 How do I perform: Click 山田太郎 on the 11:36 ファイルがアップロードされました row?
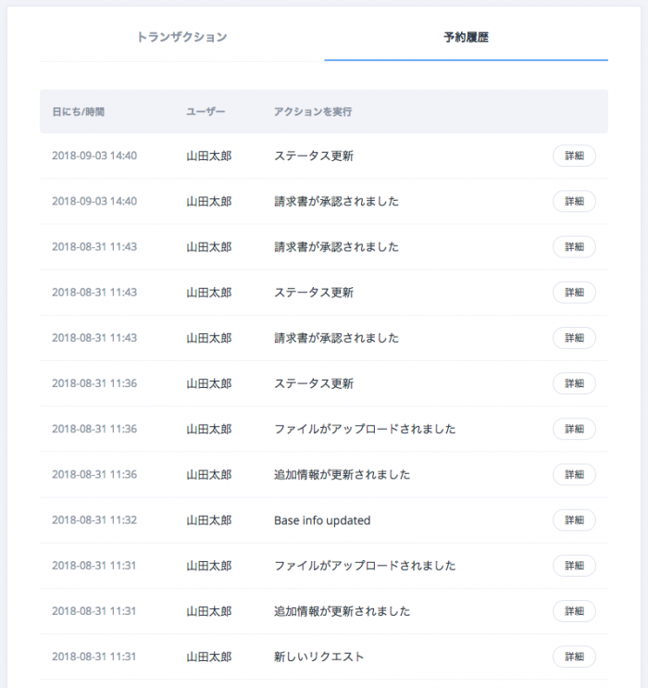tap(209, 429)
